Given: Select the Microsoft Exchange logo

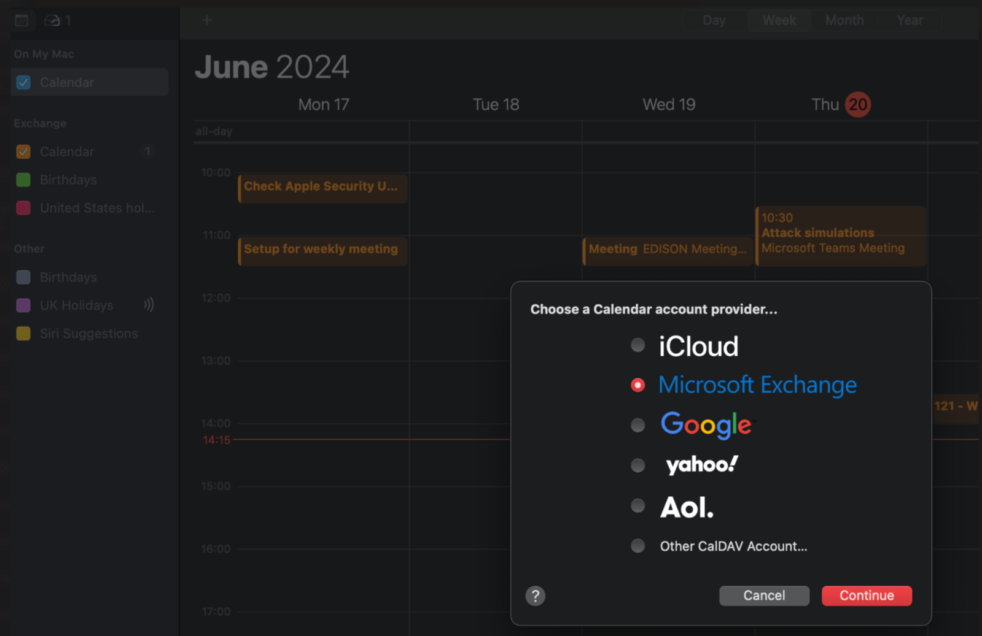Looking at the screenshot, I should click(757, 385).
